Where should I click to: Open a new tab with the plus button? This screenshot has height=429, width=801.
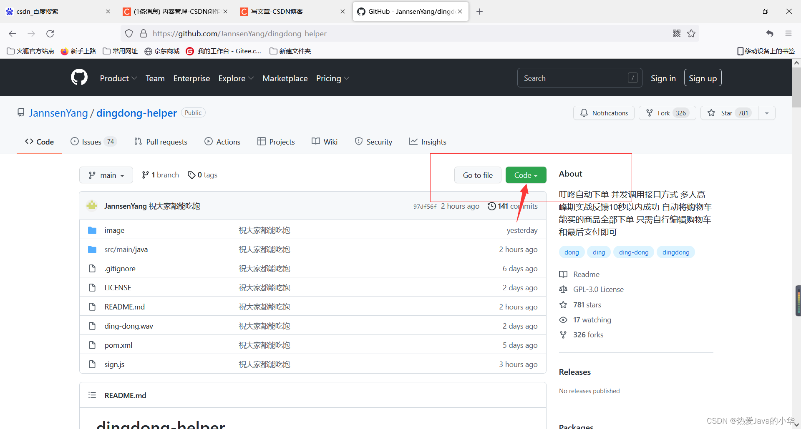[480, 12]
